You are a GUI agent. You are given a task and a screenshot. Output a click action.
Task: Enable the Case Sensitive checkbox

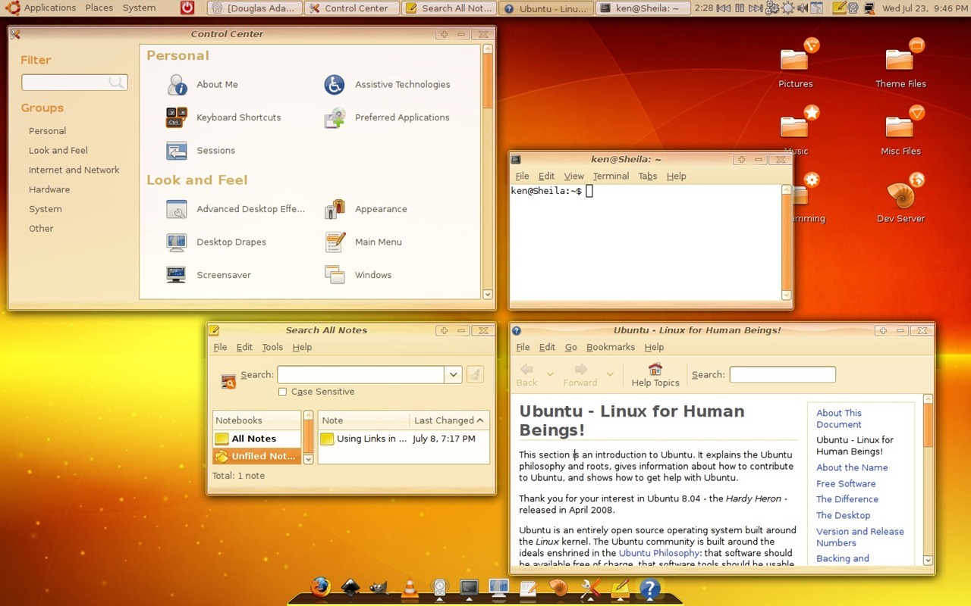click(282, 392)
